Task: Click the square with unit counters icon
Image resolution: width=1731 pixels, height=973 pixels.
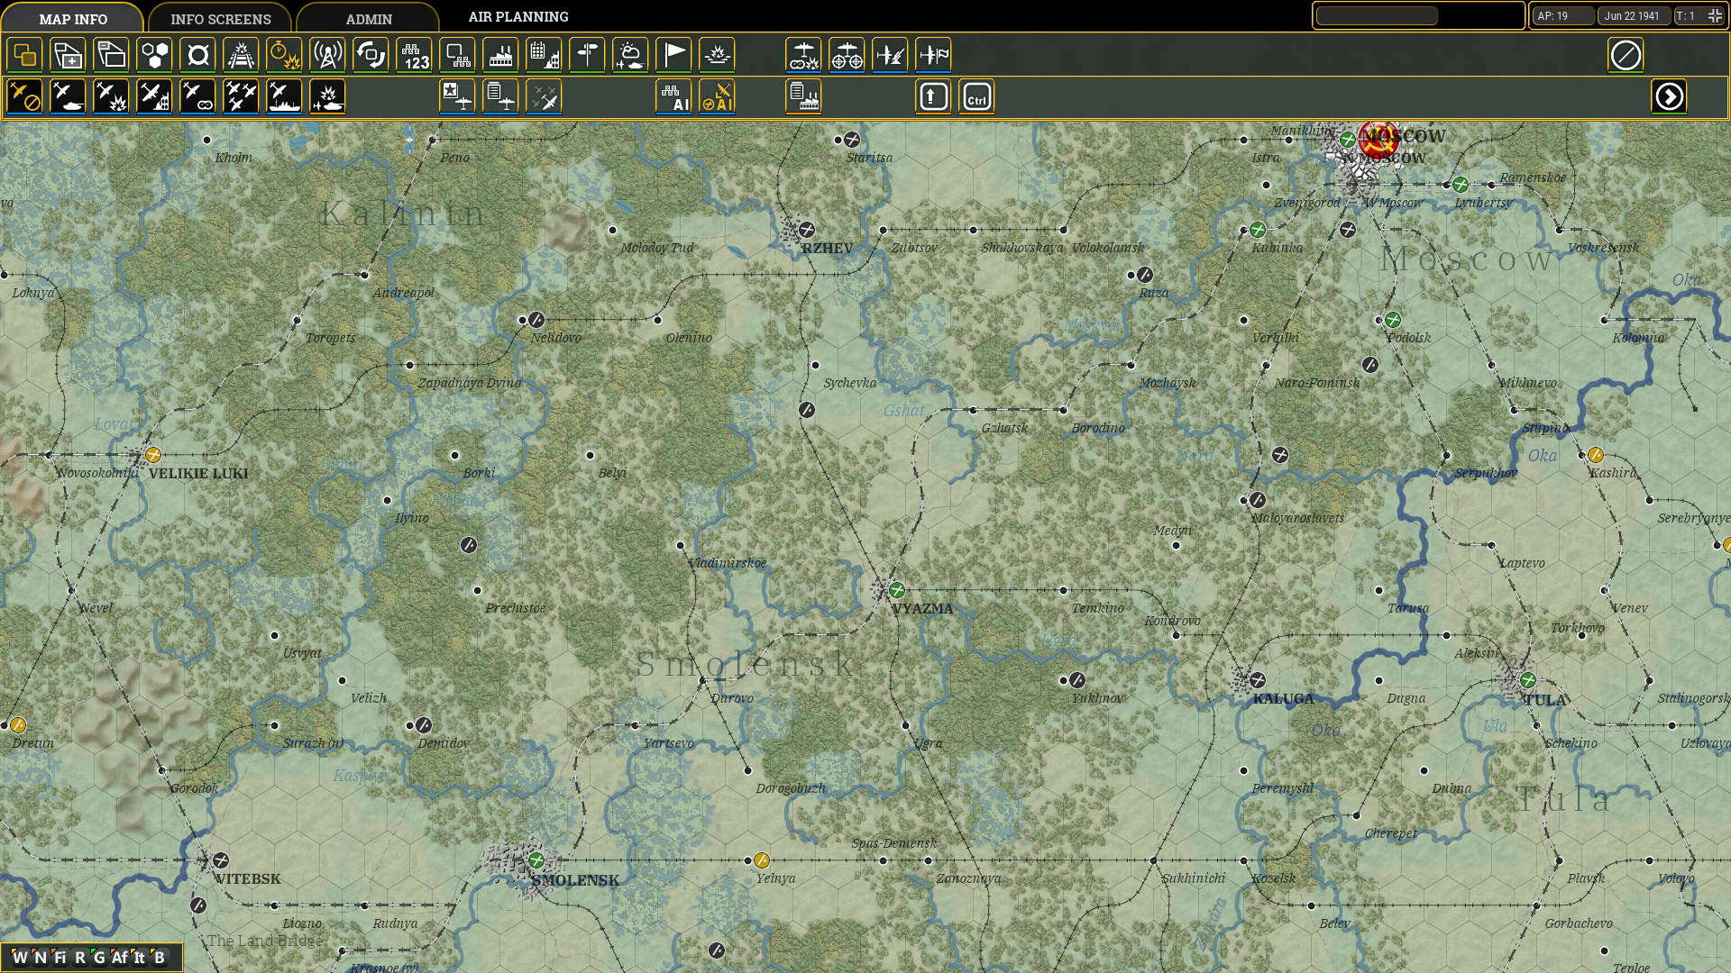Action: tap(457, 55)
